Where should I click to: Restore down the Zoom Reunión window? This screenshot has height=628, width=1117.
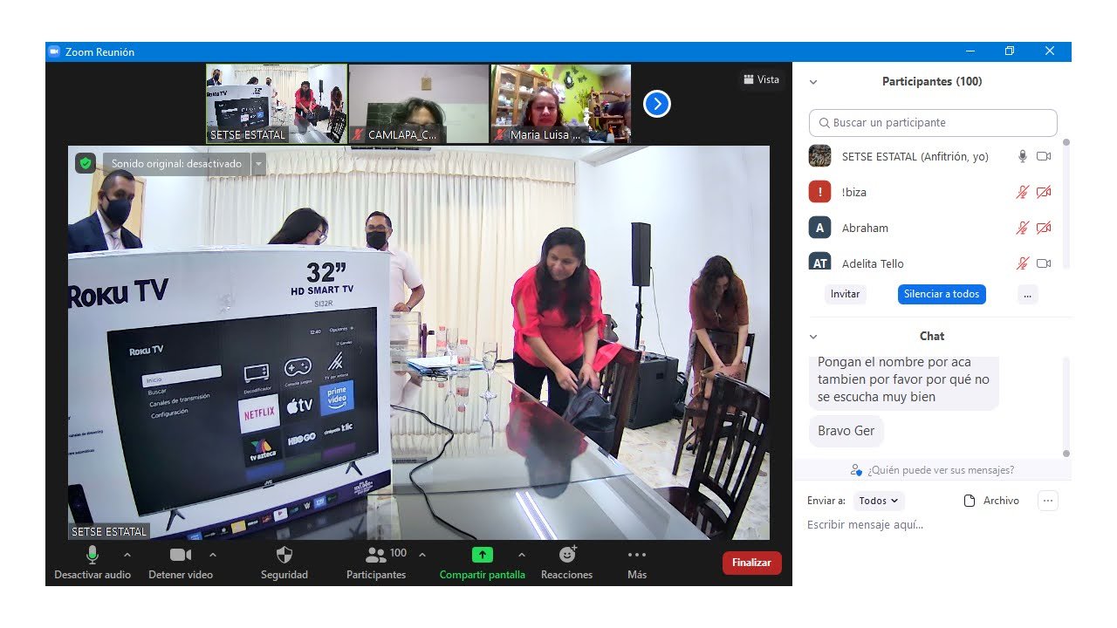(x=1010, y=51)
